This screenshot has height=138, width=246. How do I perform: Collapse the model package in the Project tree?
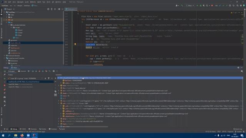point(12,28)
